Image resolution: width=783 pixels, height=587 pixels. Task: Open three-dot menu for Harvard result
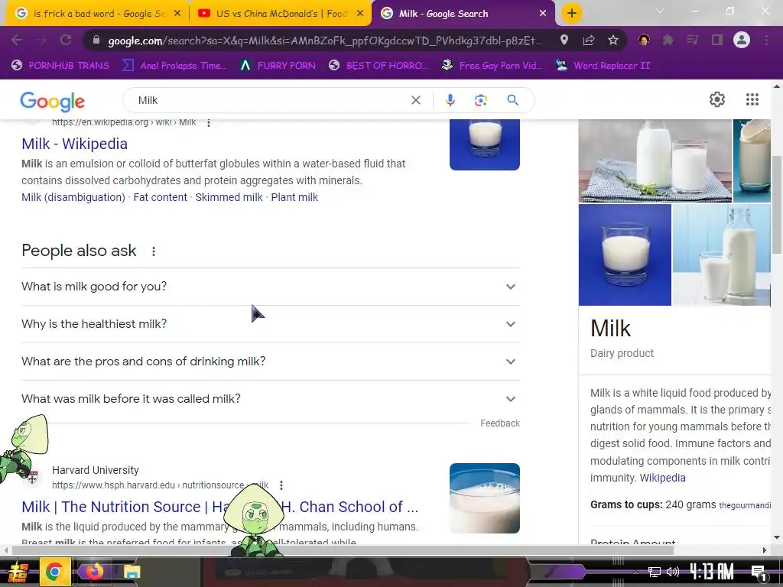281,485
